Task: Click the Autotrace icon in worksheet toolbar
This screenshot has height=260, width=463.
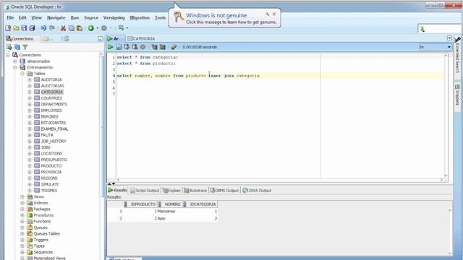Action: click(x=162, y=47)
